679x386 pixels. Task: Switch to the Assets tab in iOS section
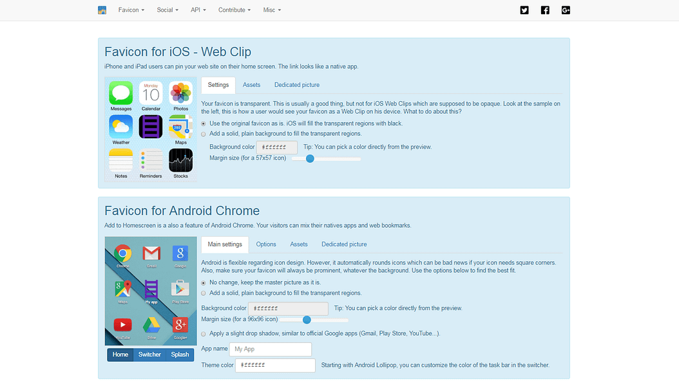click(251, 84)
